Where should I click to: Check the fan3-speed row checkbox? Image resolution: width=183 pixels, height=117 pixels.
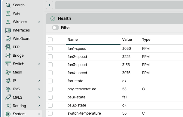50,65
